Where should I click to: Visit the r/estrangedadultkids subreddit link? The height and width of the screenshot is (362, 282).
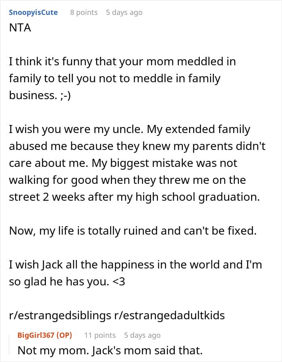[170, 315]
